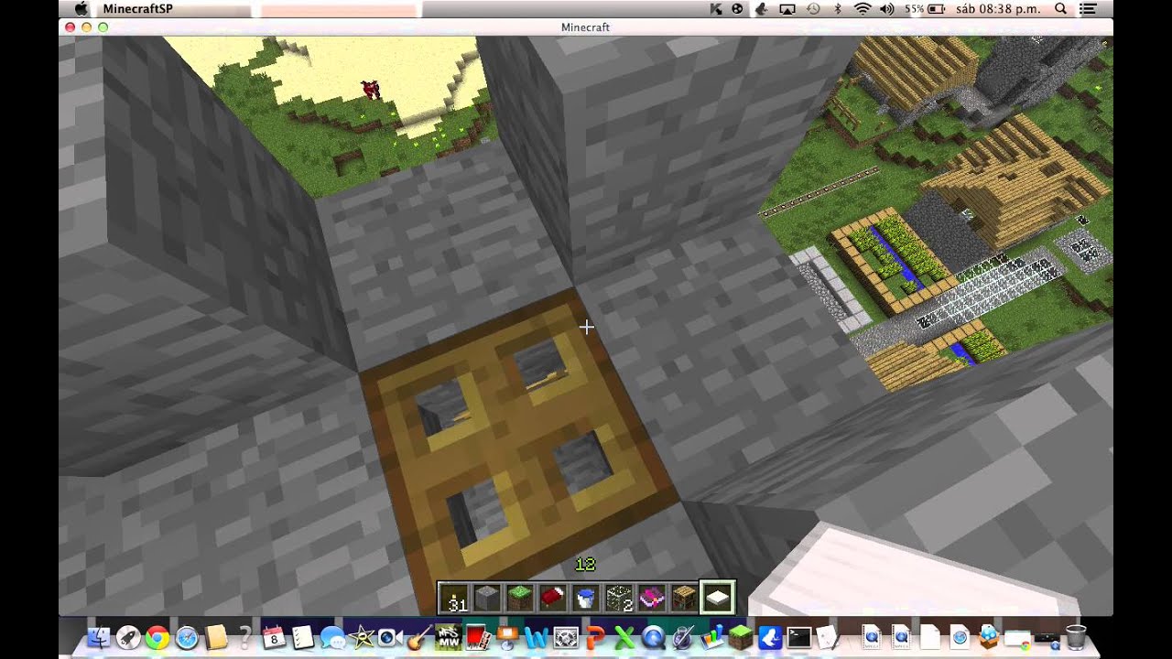Image resolution: width=1172 pixels, height=659 pixels.
Task: Select the stone block hotbar slot
Action: 487,598
